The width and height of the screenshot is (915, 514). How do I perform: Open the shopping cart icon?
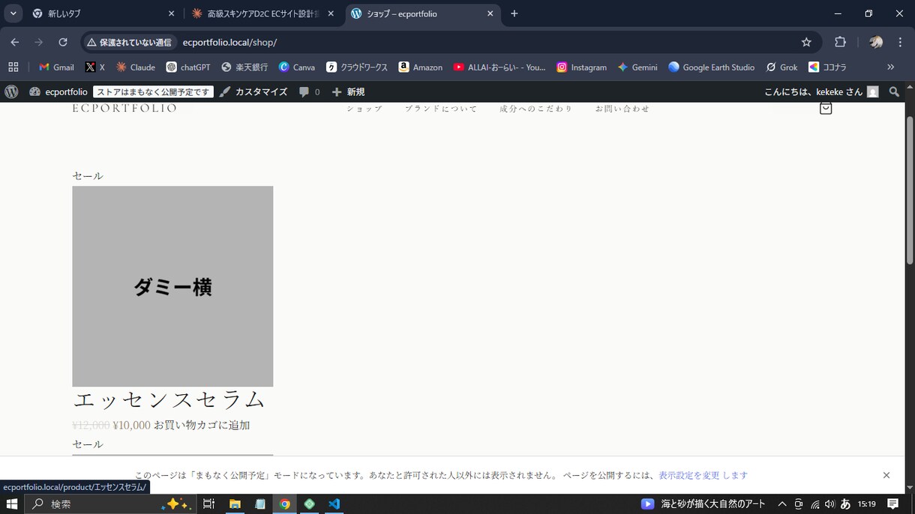(826, 109)
